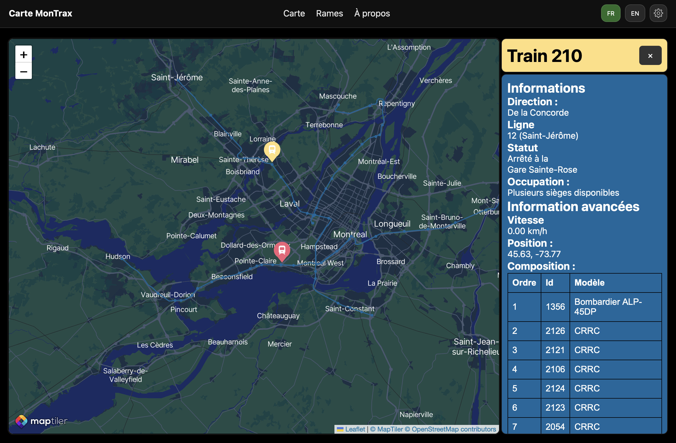Open the Leaflet attribution link
The width and height of the screenshot is (676, 443).
click(355, 429)
